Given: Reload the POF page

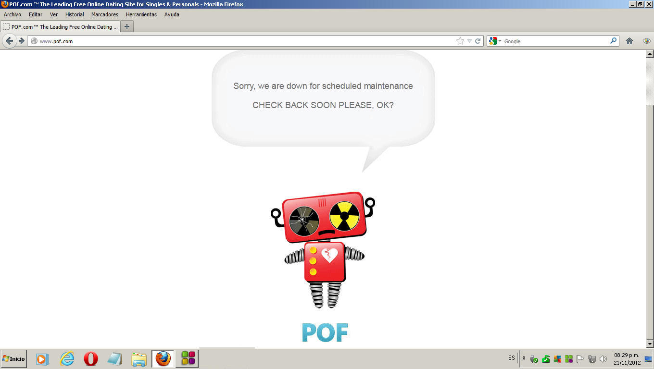Looking at the screenshot, I should [478, 41].
